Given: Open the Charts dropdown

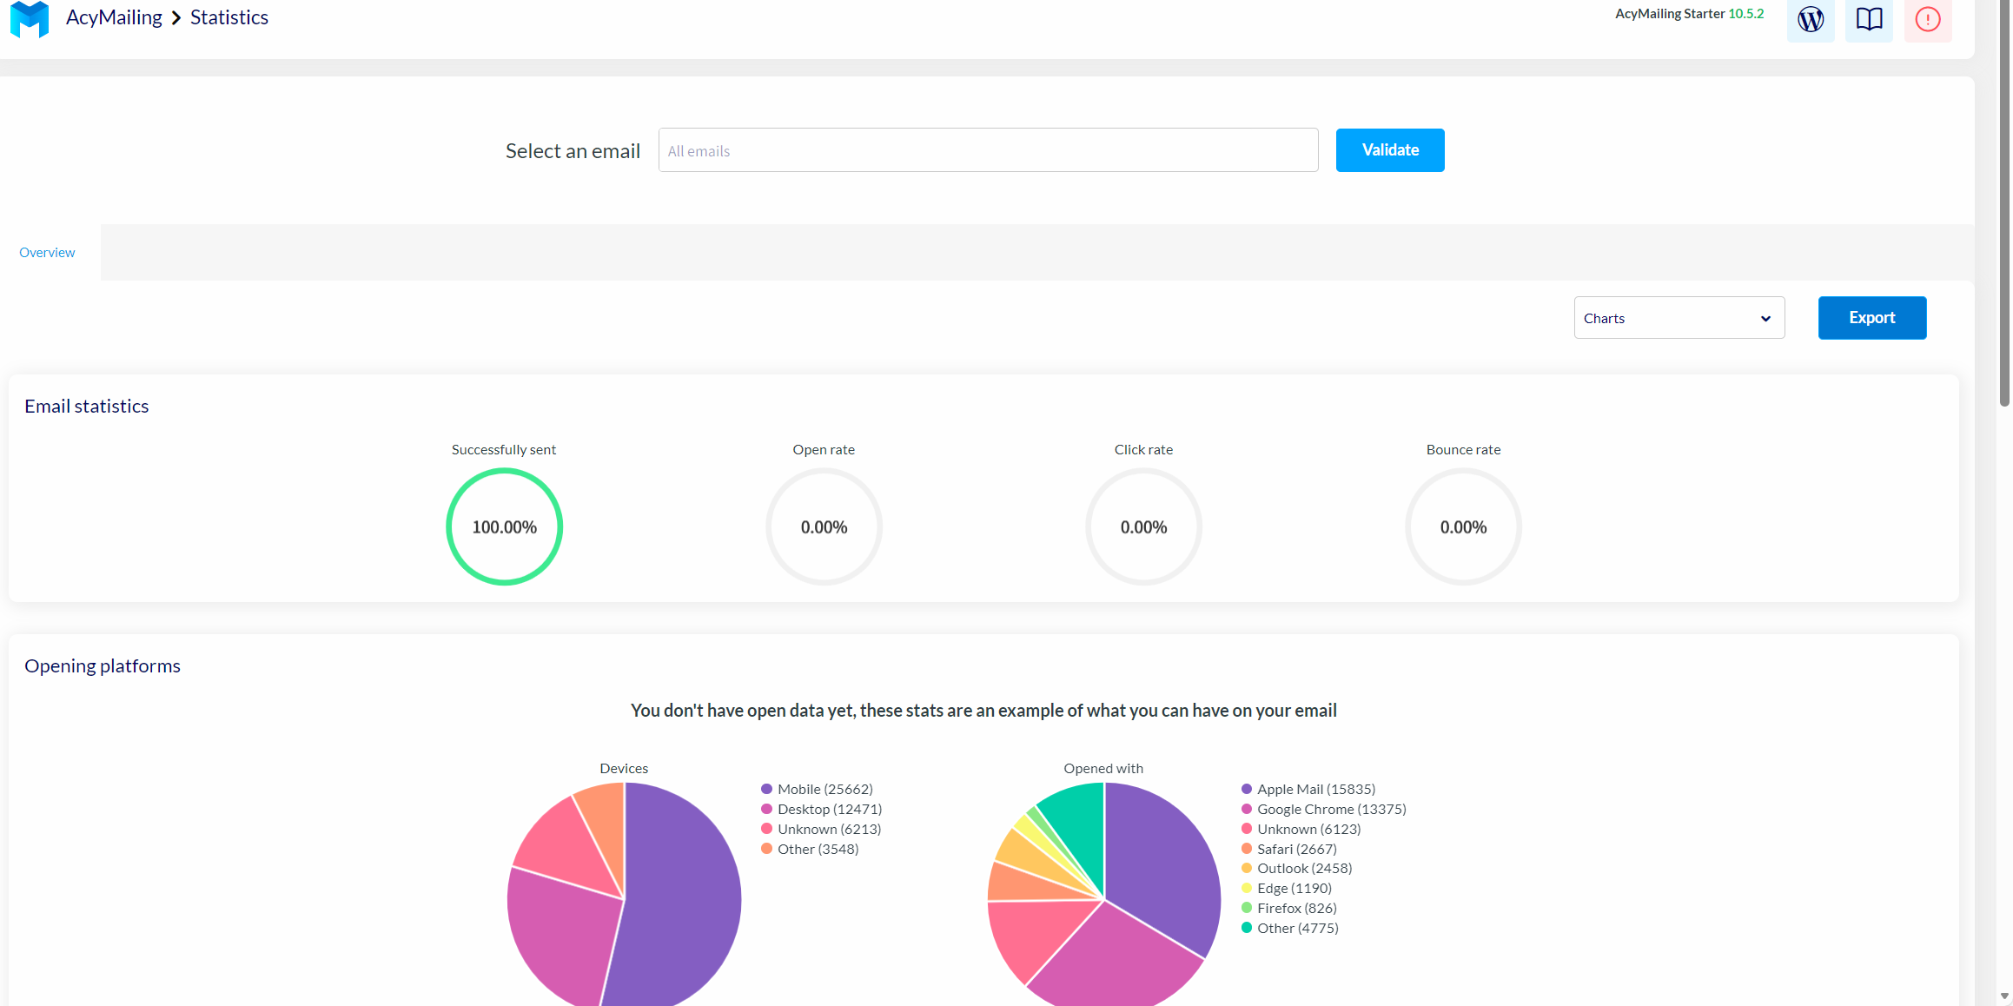Looking at the screenshot, I should [x=1679, y=318].
